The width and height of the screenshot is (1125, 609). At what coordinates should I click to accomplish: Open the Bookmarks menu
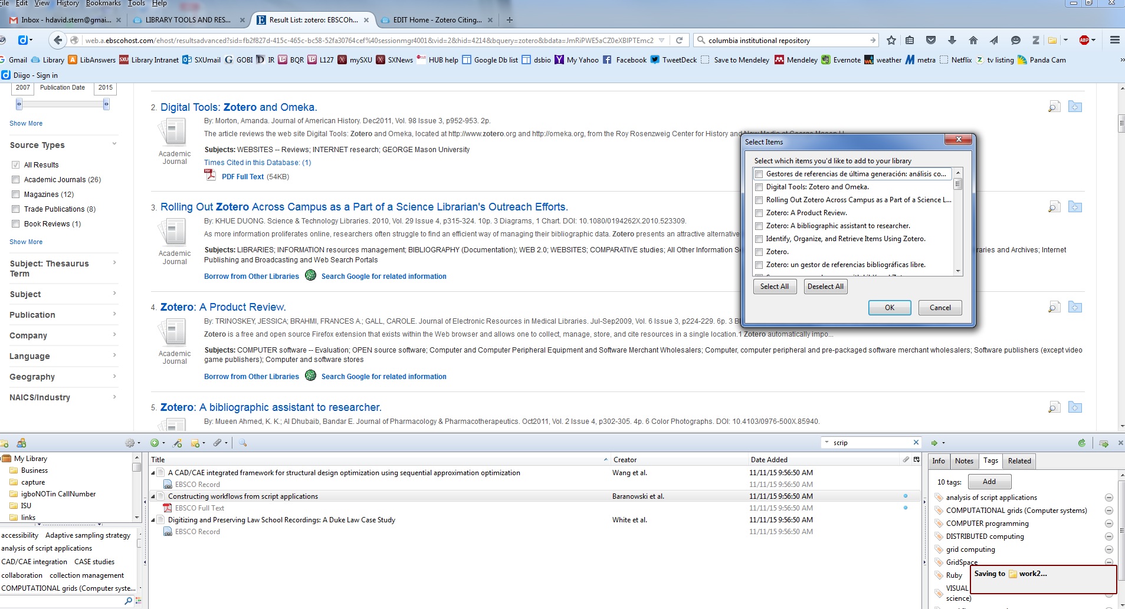103,3
